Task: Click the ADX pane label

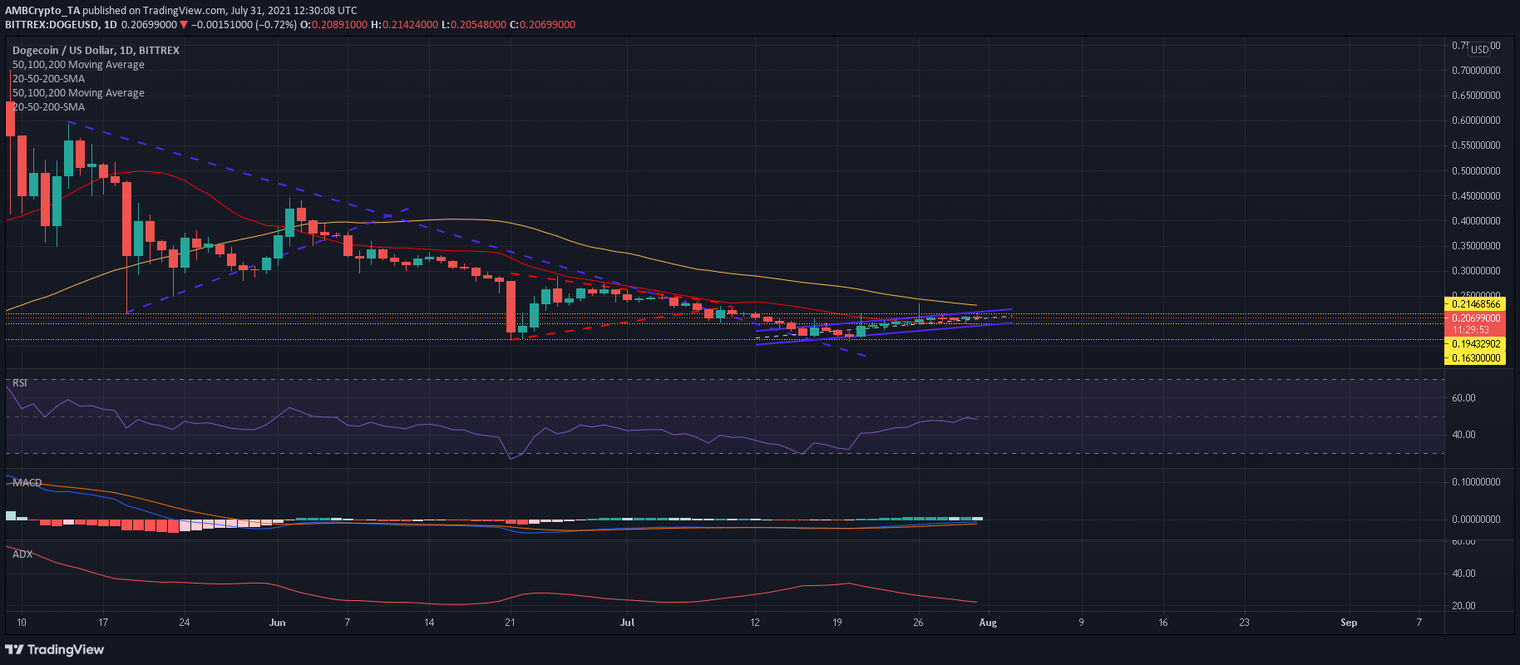Action: [22, 554]
